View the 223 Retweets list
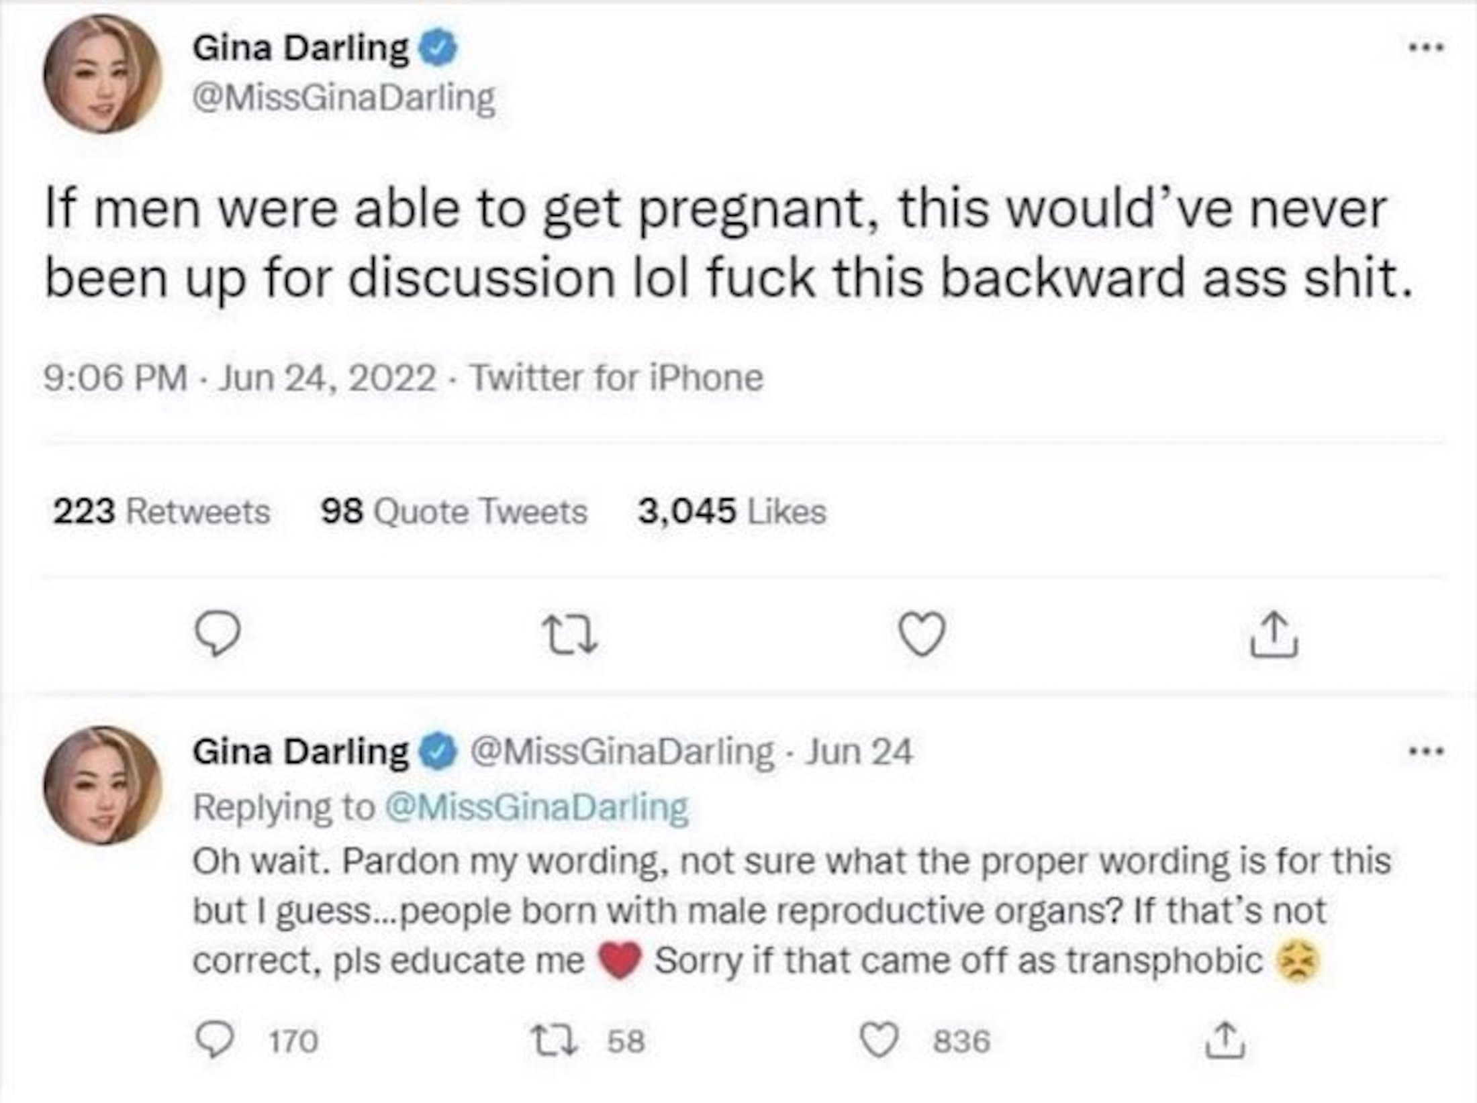Image resolution: width=1477 pixels, height=1103 pixels. [x=161, y=512]
